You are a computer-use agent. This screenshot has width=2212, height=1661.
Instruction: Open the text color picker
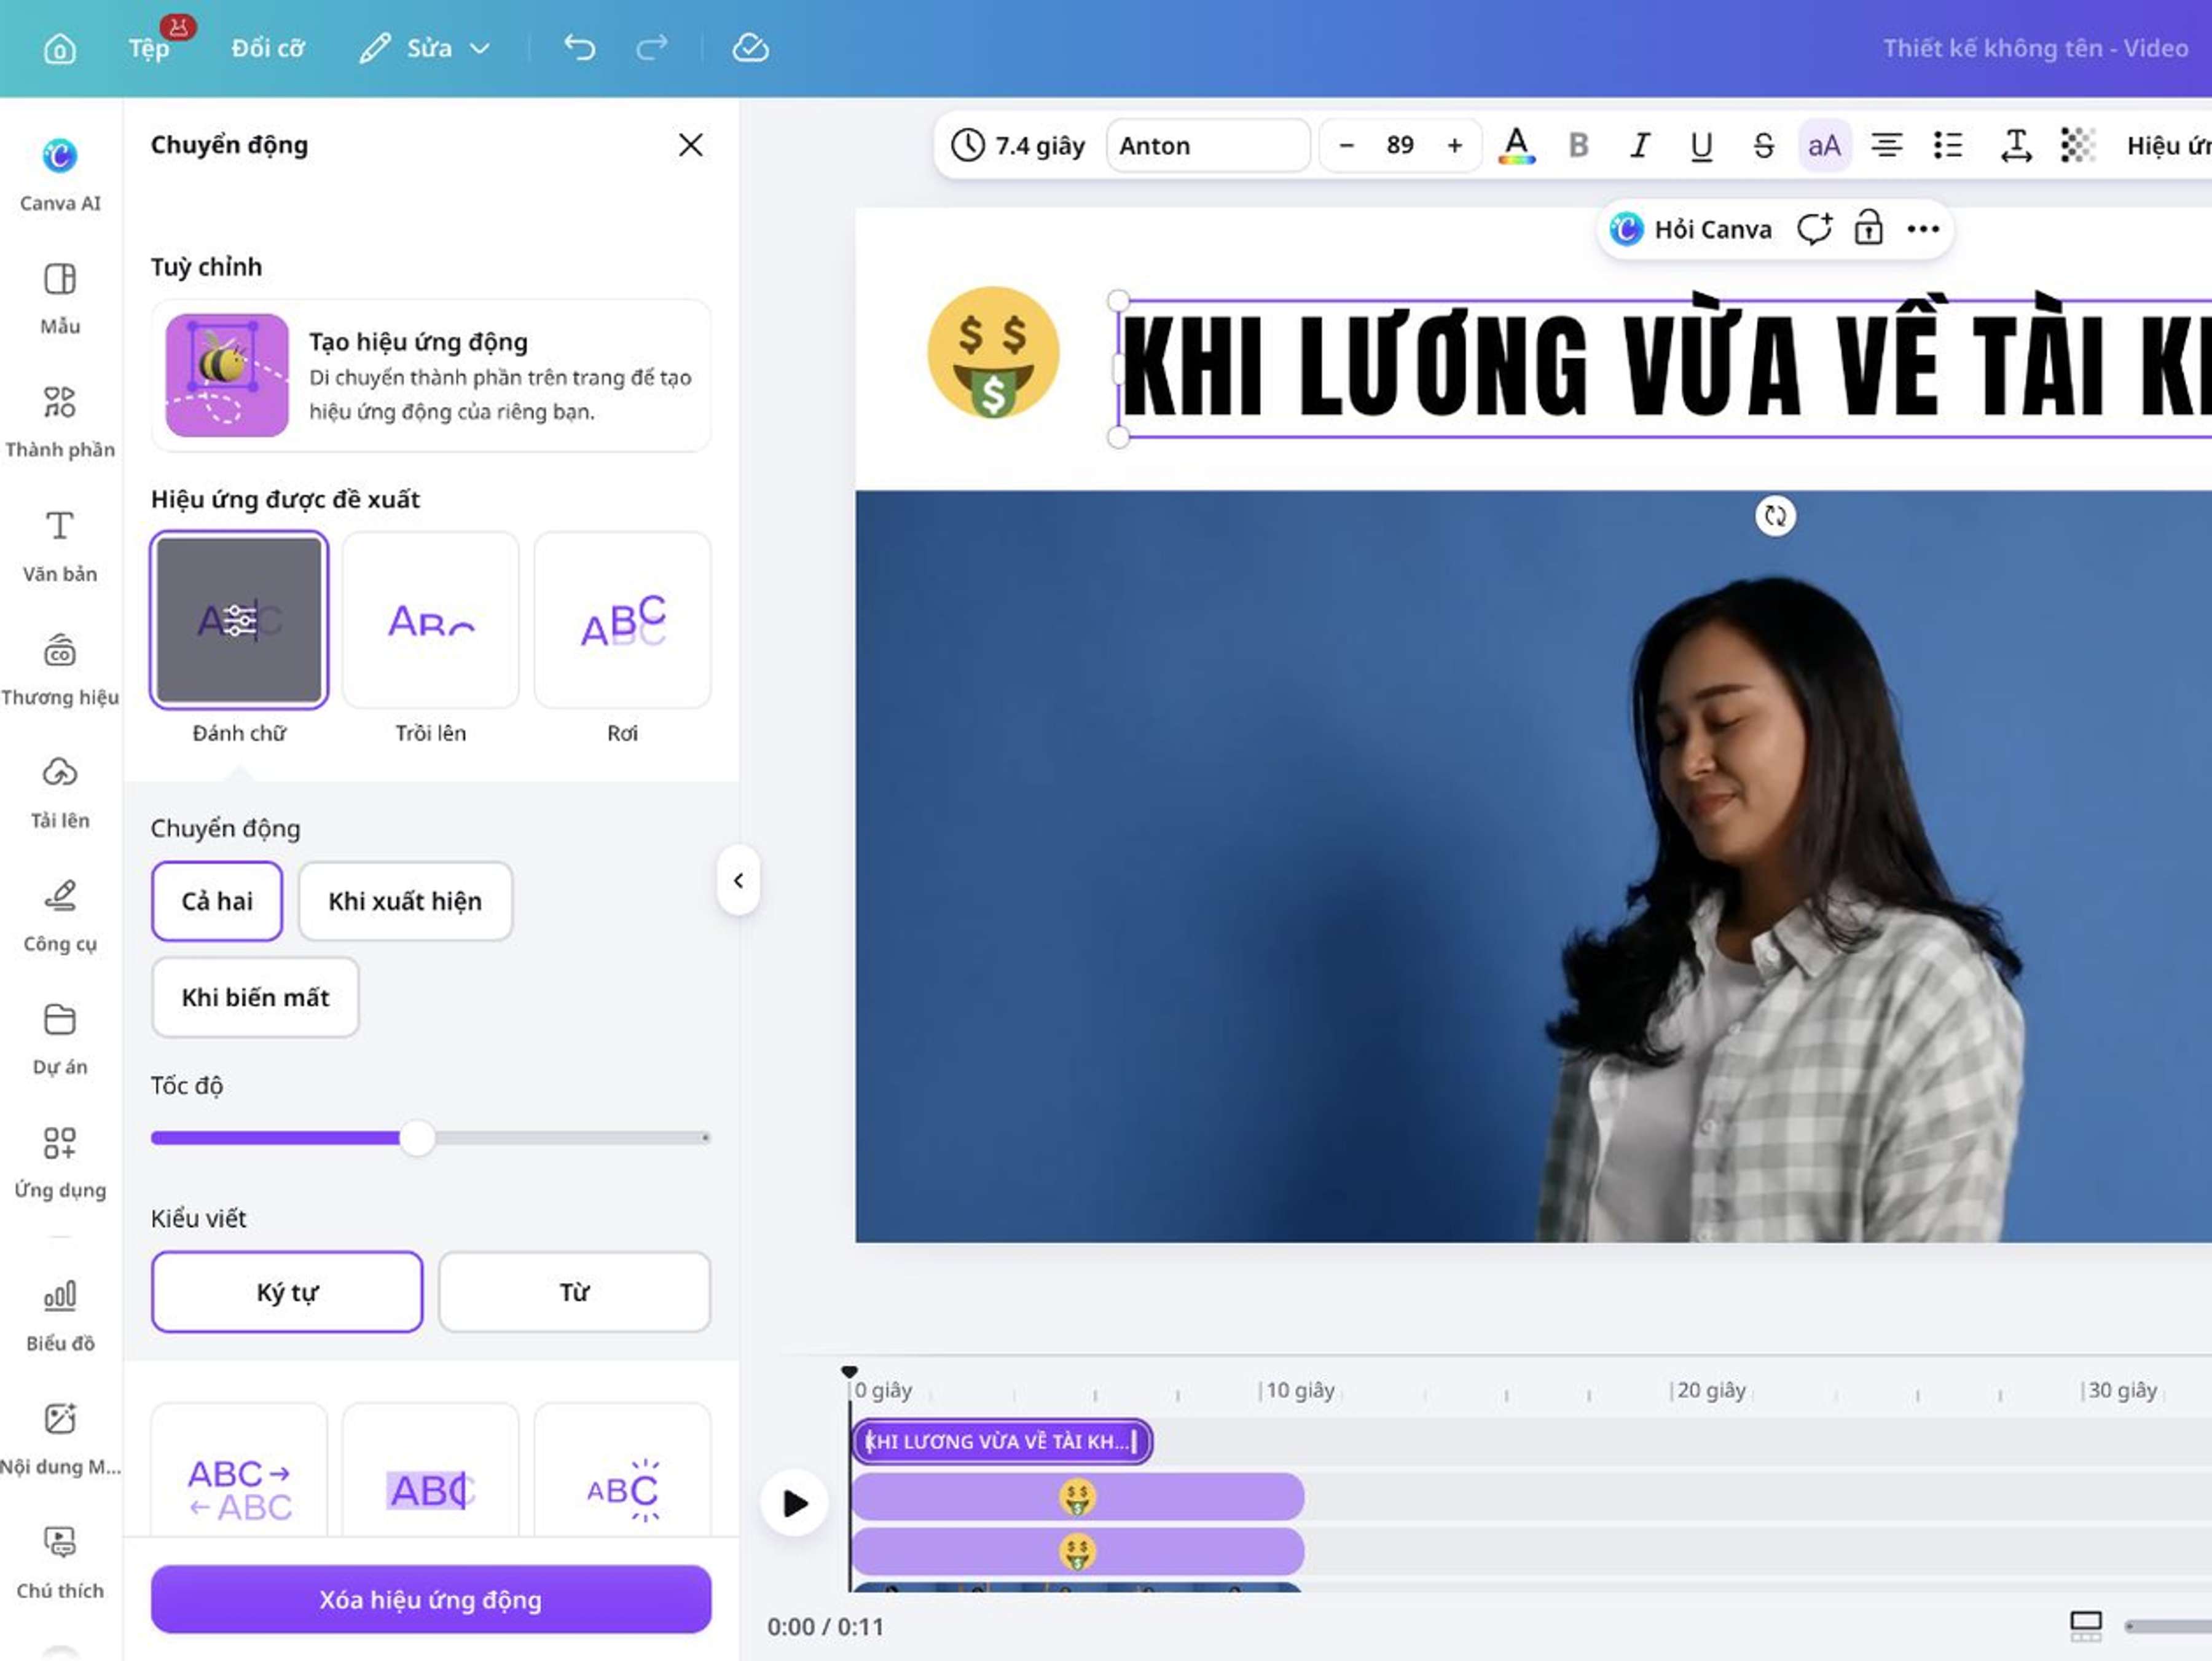(x=1516, y=145)
